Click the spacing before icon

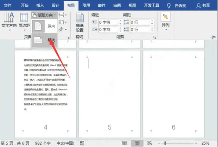[126, 22]
